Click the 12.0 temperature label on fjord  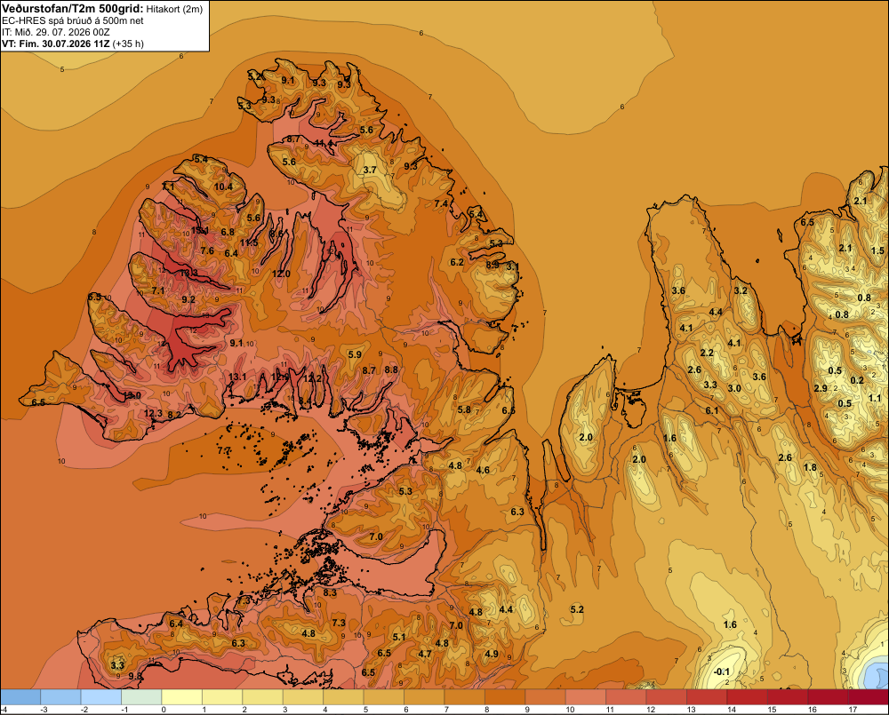[x=281, y=274]
